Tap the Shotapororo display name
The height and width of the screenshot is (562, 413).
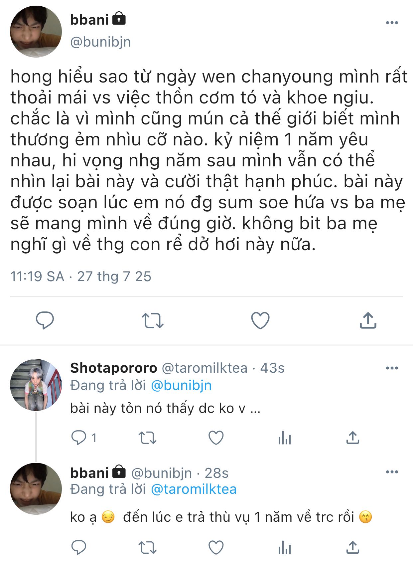pyautogui.click(x=113, y=368)
